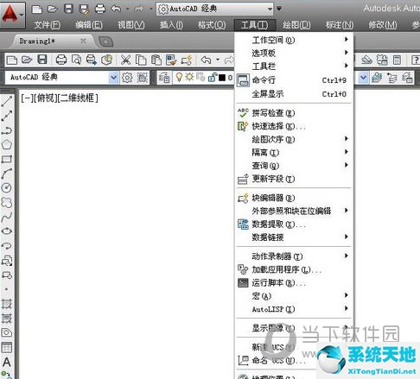Expand 绘图次序(D) submenu
The image size is (420, 379).
pyautogui.click(x=294, y=139)
